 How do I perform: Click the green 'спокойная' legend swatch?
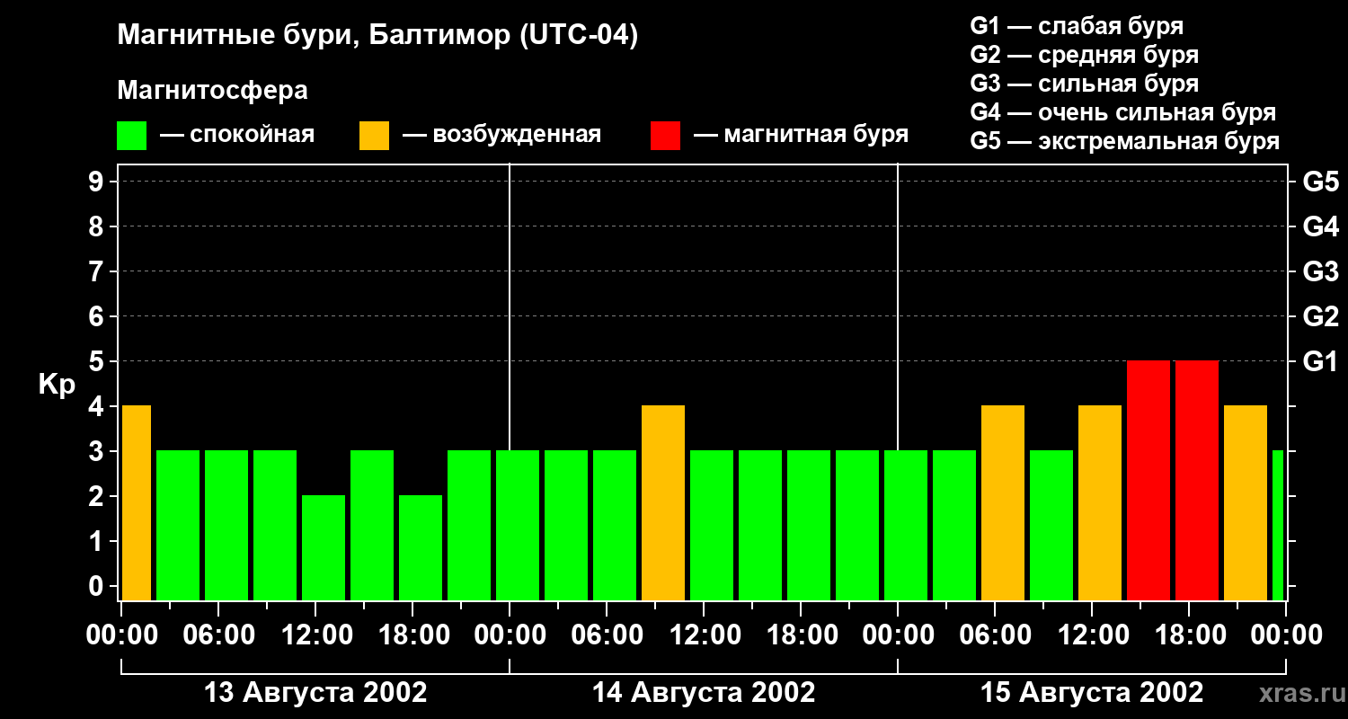coord(131,136)
